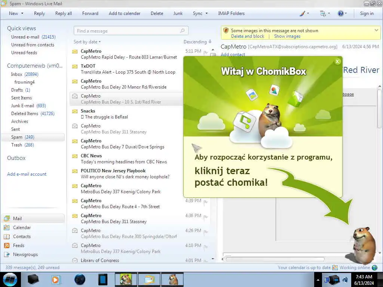This screenshot has height=287, width=383.
Task: Click the hamster character at bottom right
Action: pyautogui.click(x=364, y=245)
